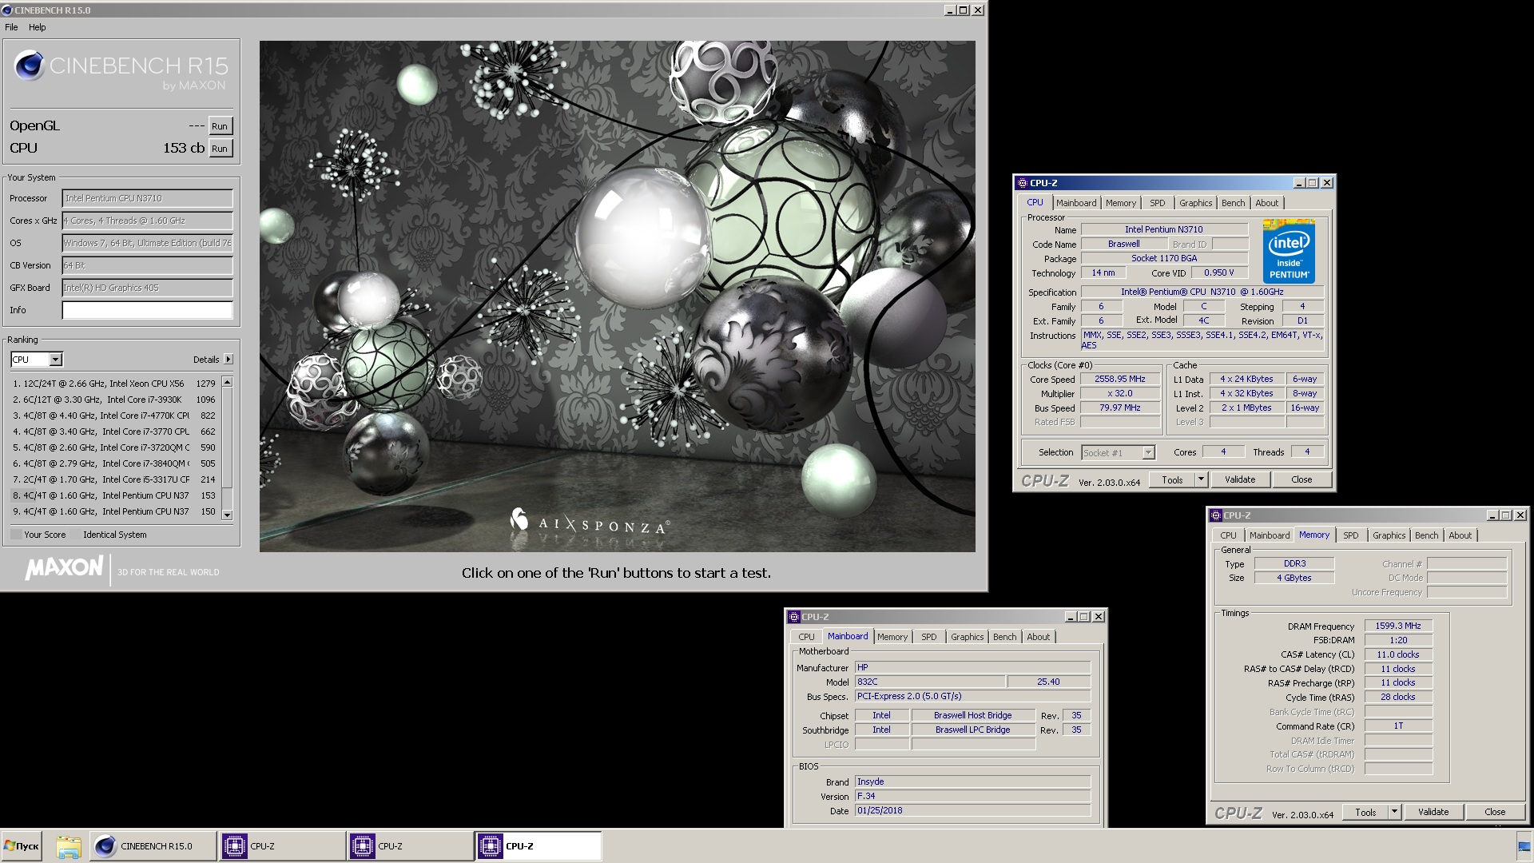Select the Memory tab in CPU-Z CPU window
The height and width of the screenshot is (863, 1534).
click(x=1121, y=203)
